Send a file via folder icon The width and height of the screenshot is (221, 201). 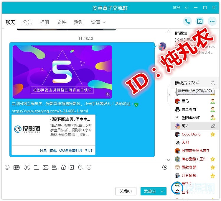point(37,168)
